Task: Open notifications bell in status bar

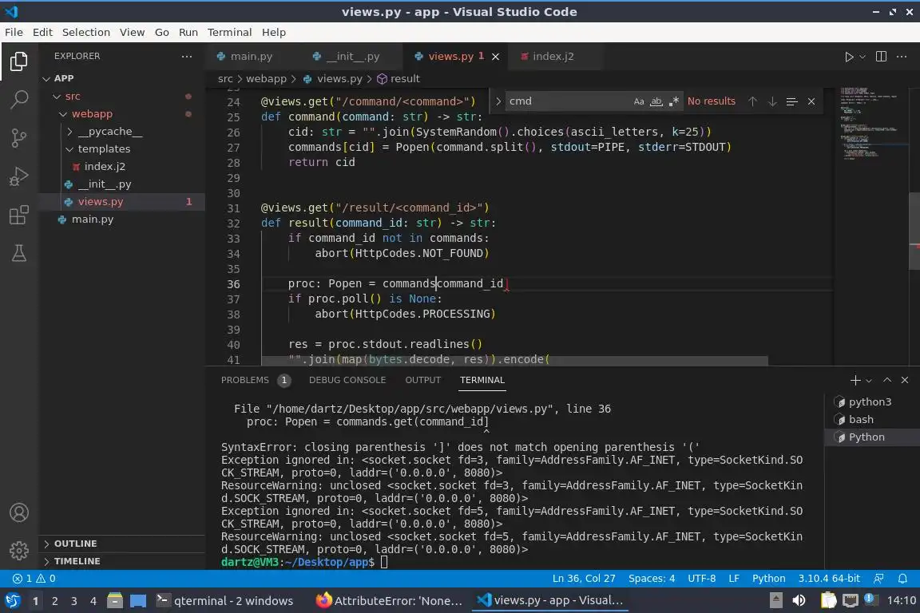Action: (x=902, y=579)
